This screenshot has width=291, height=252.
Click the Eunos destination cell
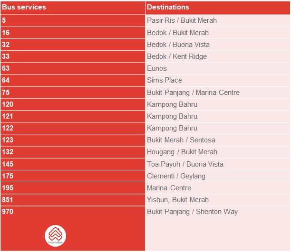click(x=157, y=68)
